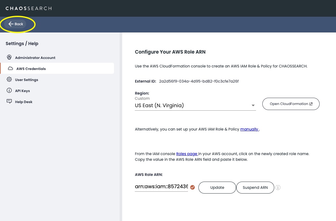336x221 pixels.
Task: Click the AWS Credentials cloud icon
Action: pyautogui.click(x=10, y=68)
